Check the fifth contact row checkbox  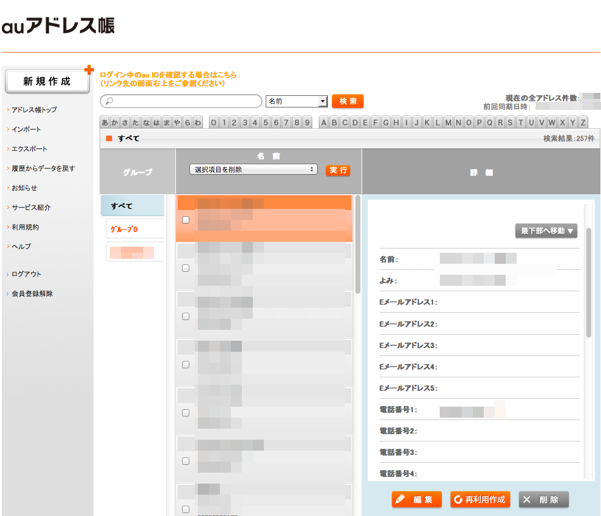tap(186, 413)
